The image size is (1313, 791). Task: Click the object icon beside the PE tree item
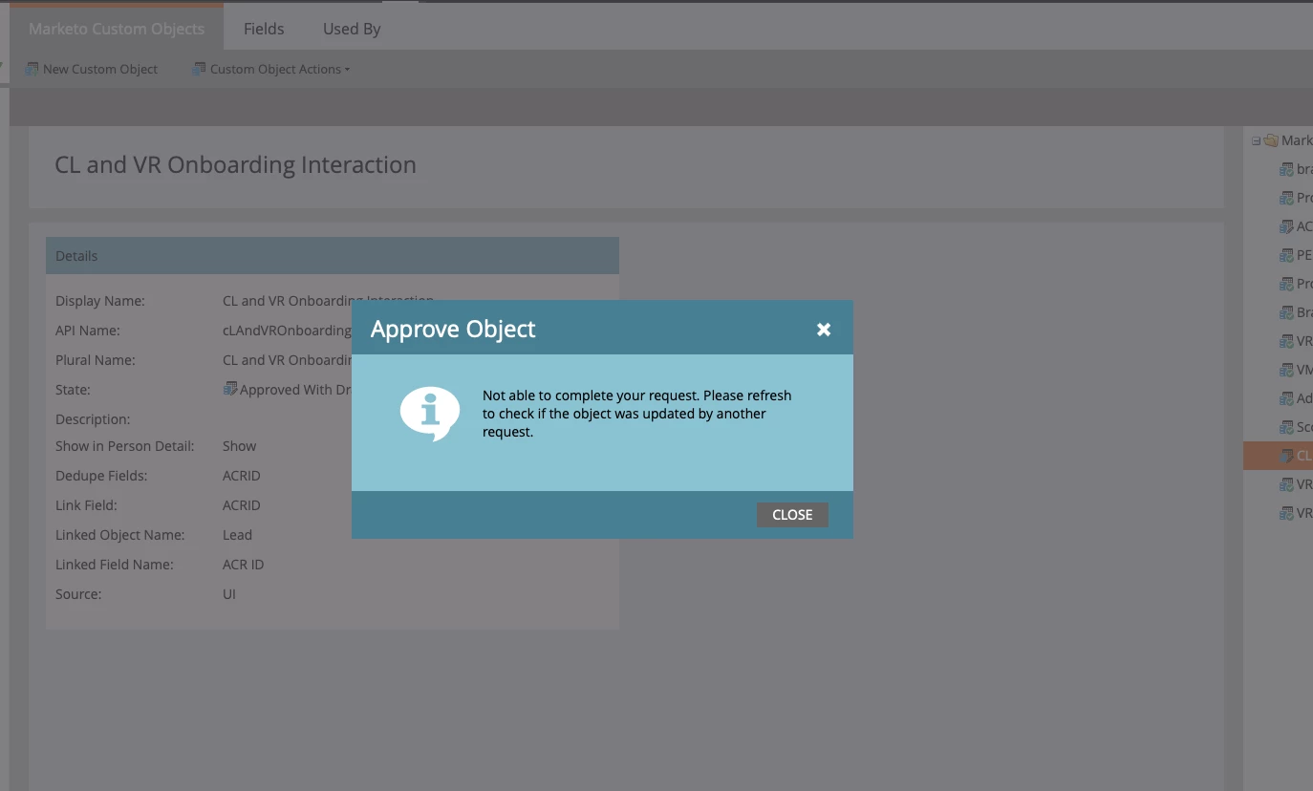[x=1287, y=255]
